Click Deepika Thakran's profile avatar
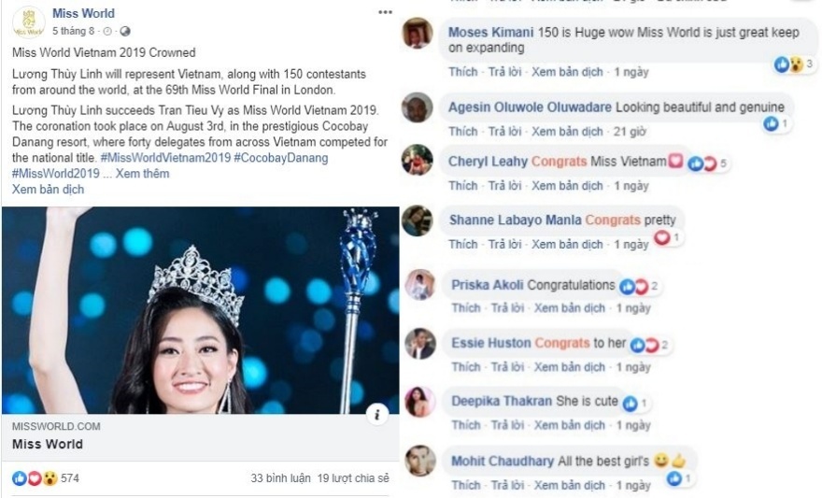Screen dimensions: 822x498 pos(419,402)
